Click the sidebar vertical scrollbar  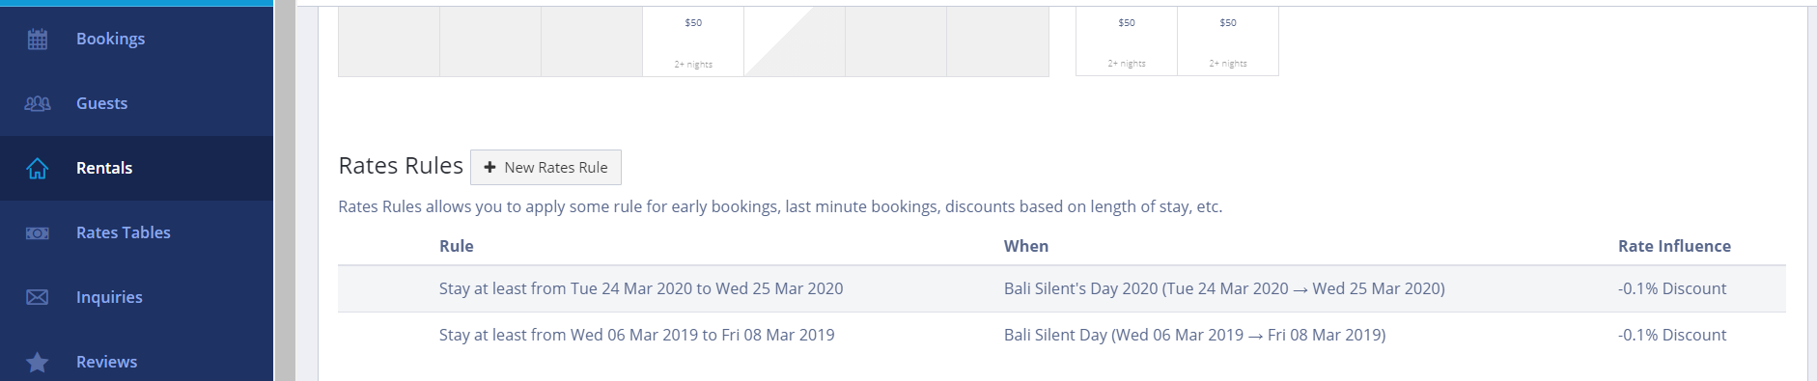(x=286, y=191)
